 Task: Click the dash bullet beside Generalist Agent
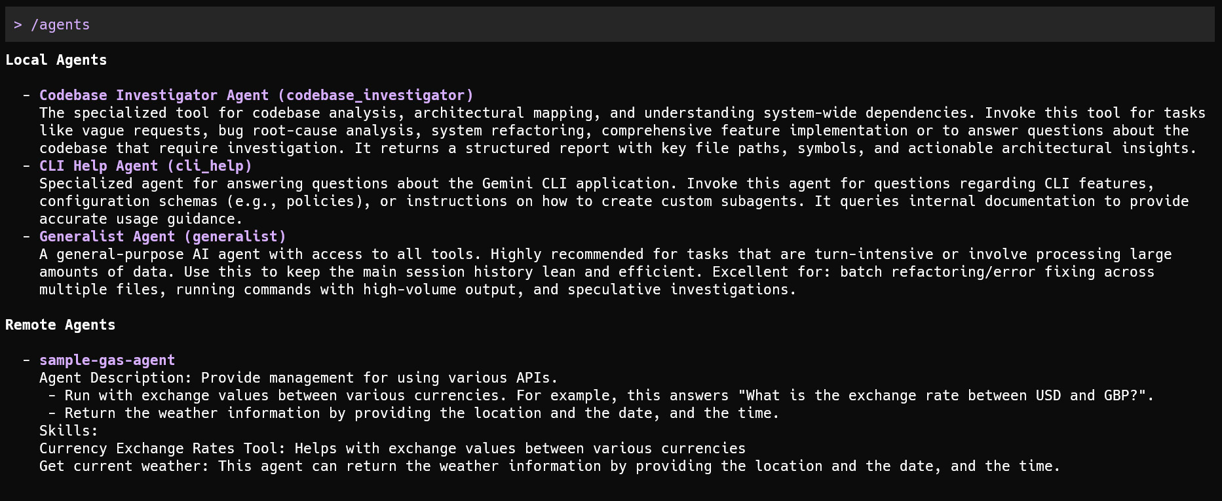[x=26, y=237]
